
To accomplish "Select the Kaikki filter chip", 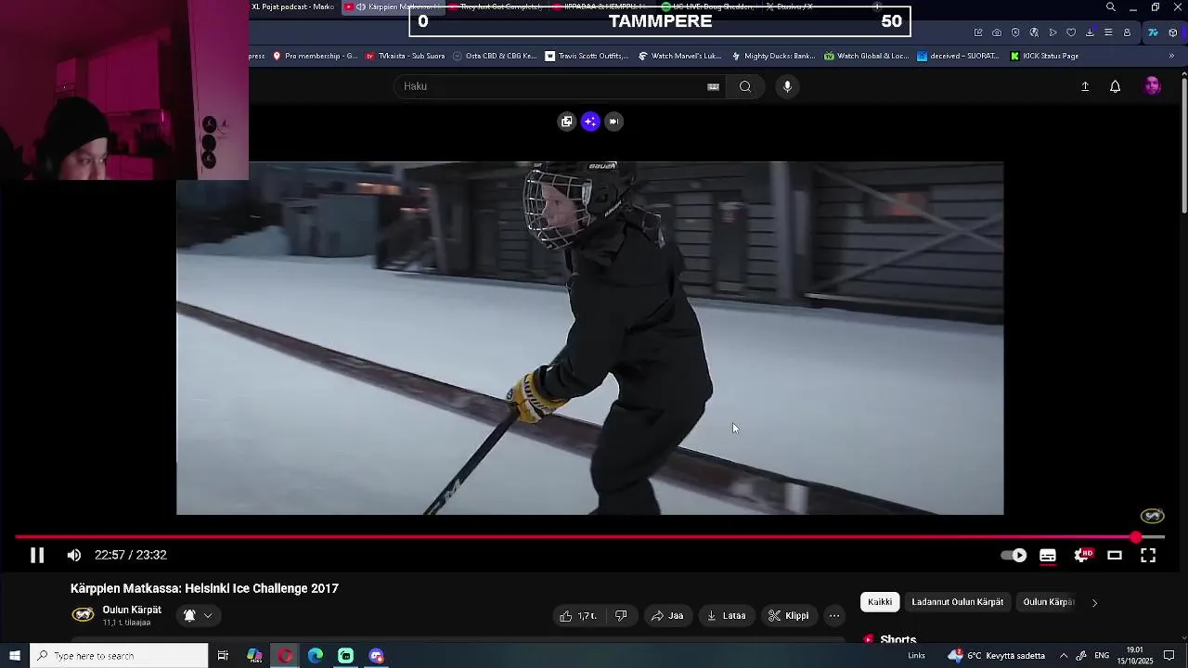I will pos(880,602).
